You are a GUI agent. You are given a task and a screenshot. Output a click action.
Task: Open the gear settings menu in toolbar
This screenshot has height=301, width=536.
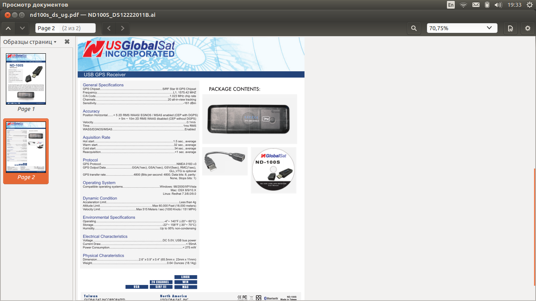click(528, 28)
